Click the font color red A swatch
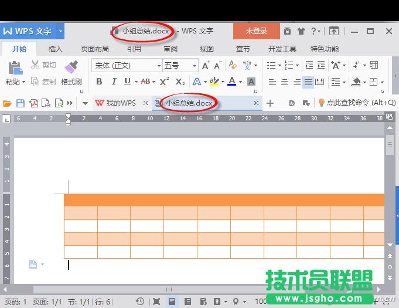Screen dimensions: 399x308 (x=232, y=82)
